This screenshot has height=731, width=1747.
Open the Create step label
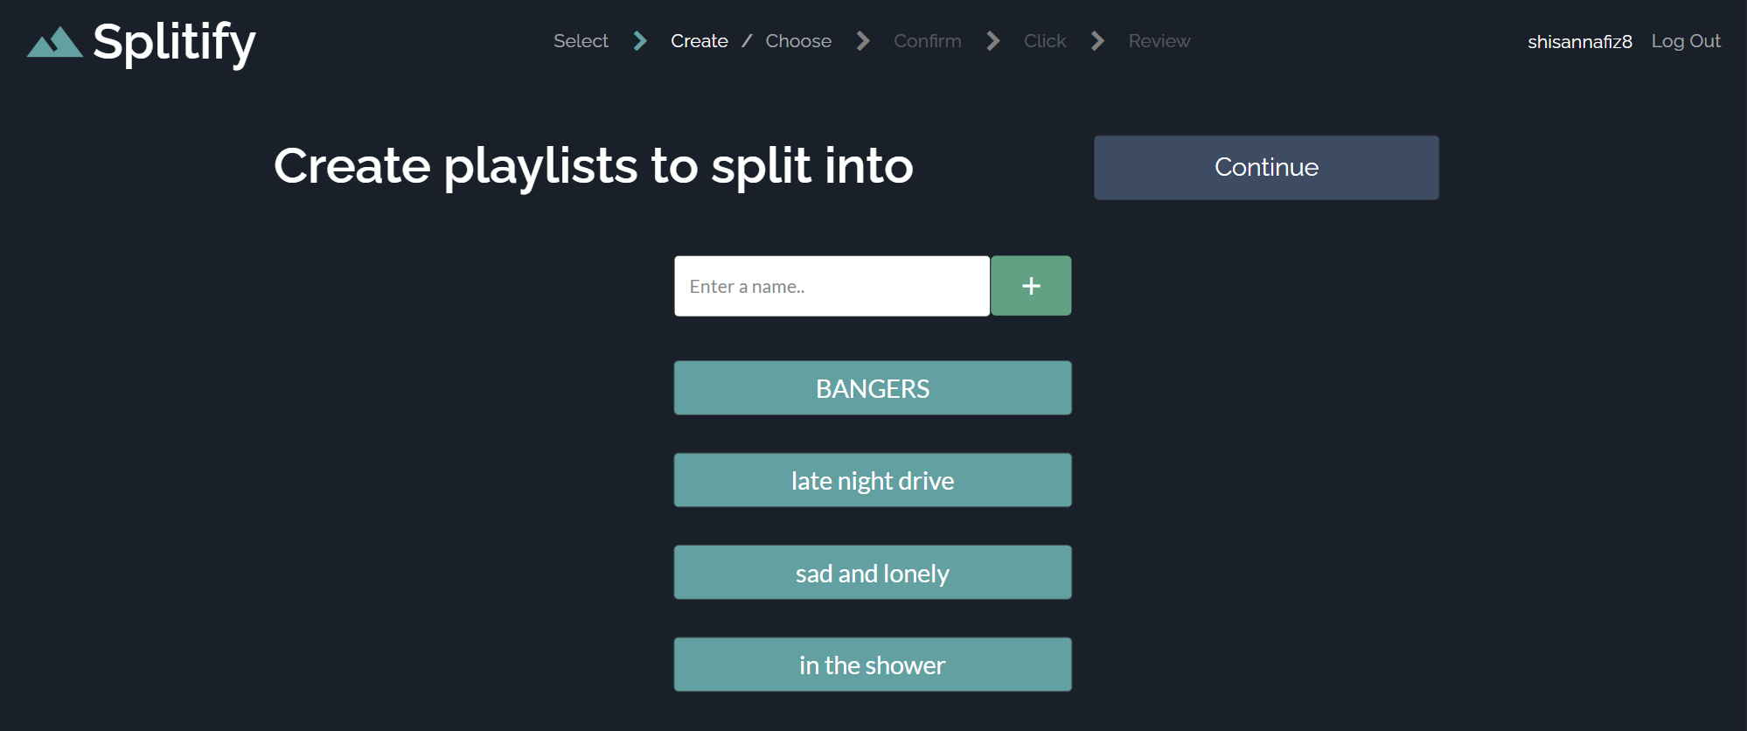click(699, 40)
